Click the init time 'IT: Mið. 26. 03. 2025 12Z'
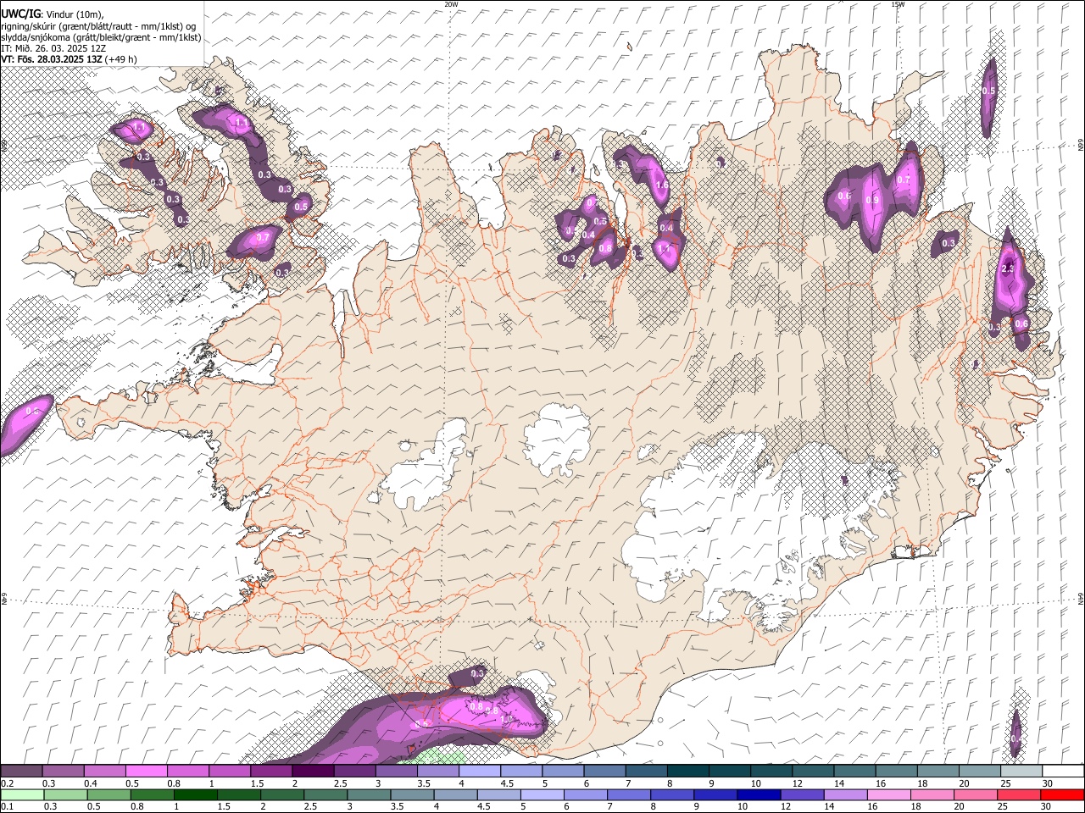 pos(53,48)
